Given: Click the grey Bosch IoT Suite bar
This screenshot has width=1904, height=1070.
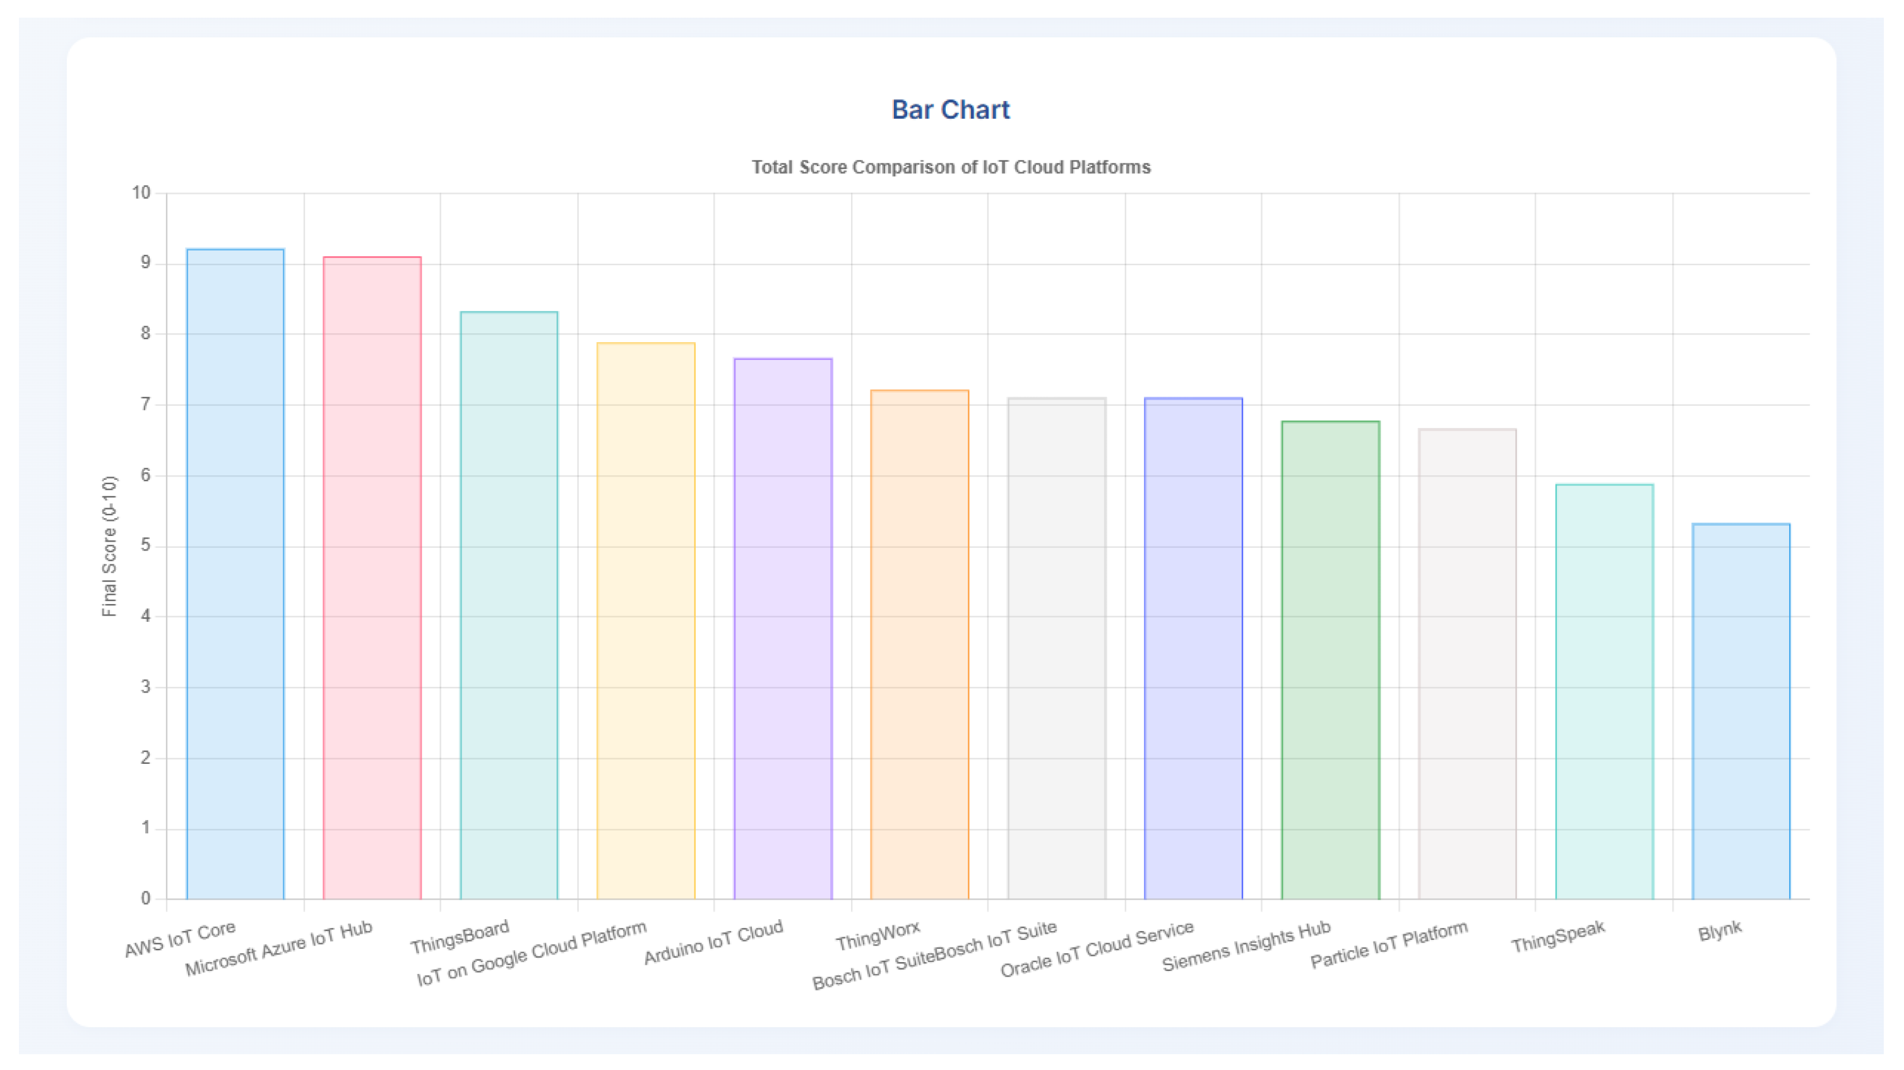Looking at the screenshot, I should tap(1056, 648).
